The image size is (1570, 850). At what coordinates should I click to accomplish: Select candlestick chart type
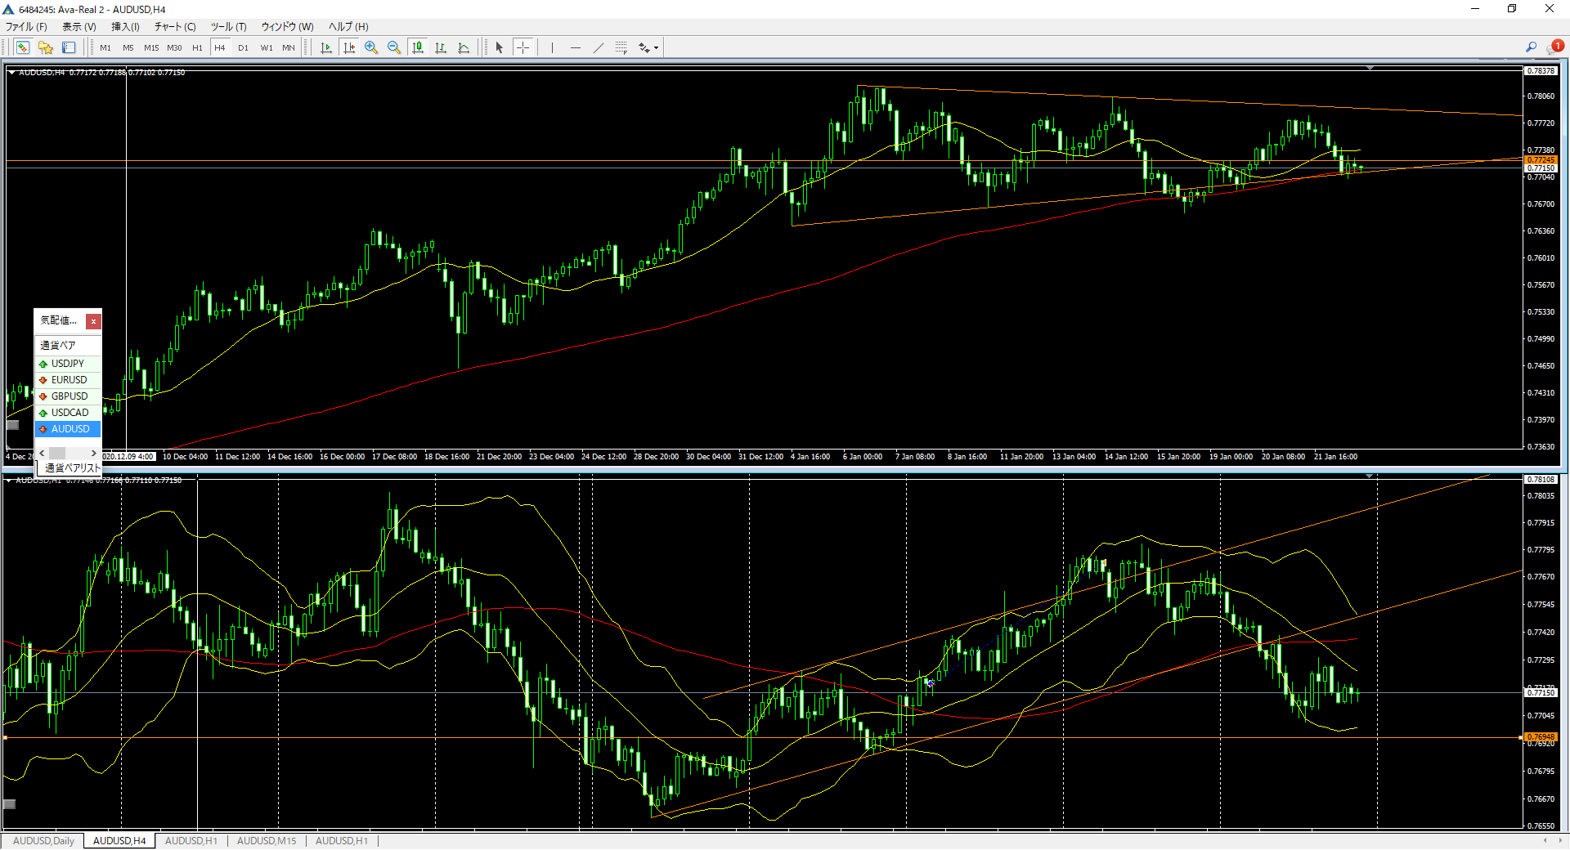tap(418, 47)
